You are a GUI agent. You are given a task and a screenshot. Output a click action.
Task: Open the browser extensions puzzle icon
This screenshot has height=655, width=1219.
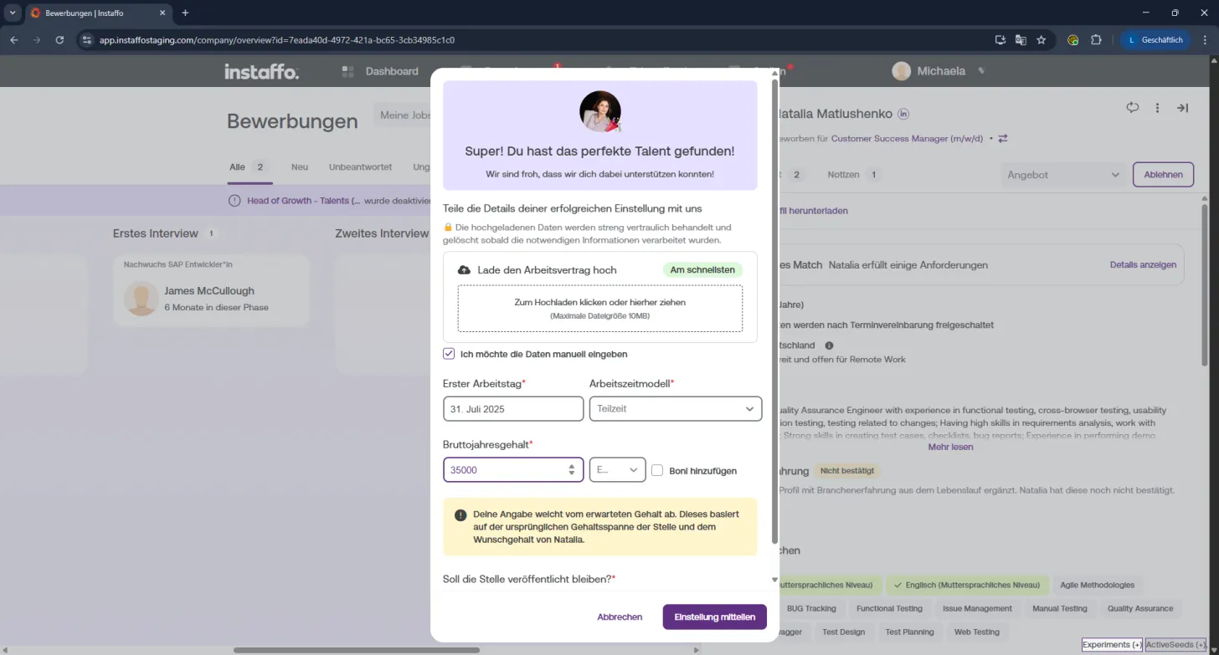coord(1096,39)
